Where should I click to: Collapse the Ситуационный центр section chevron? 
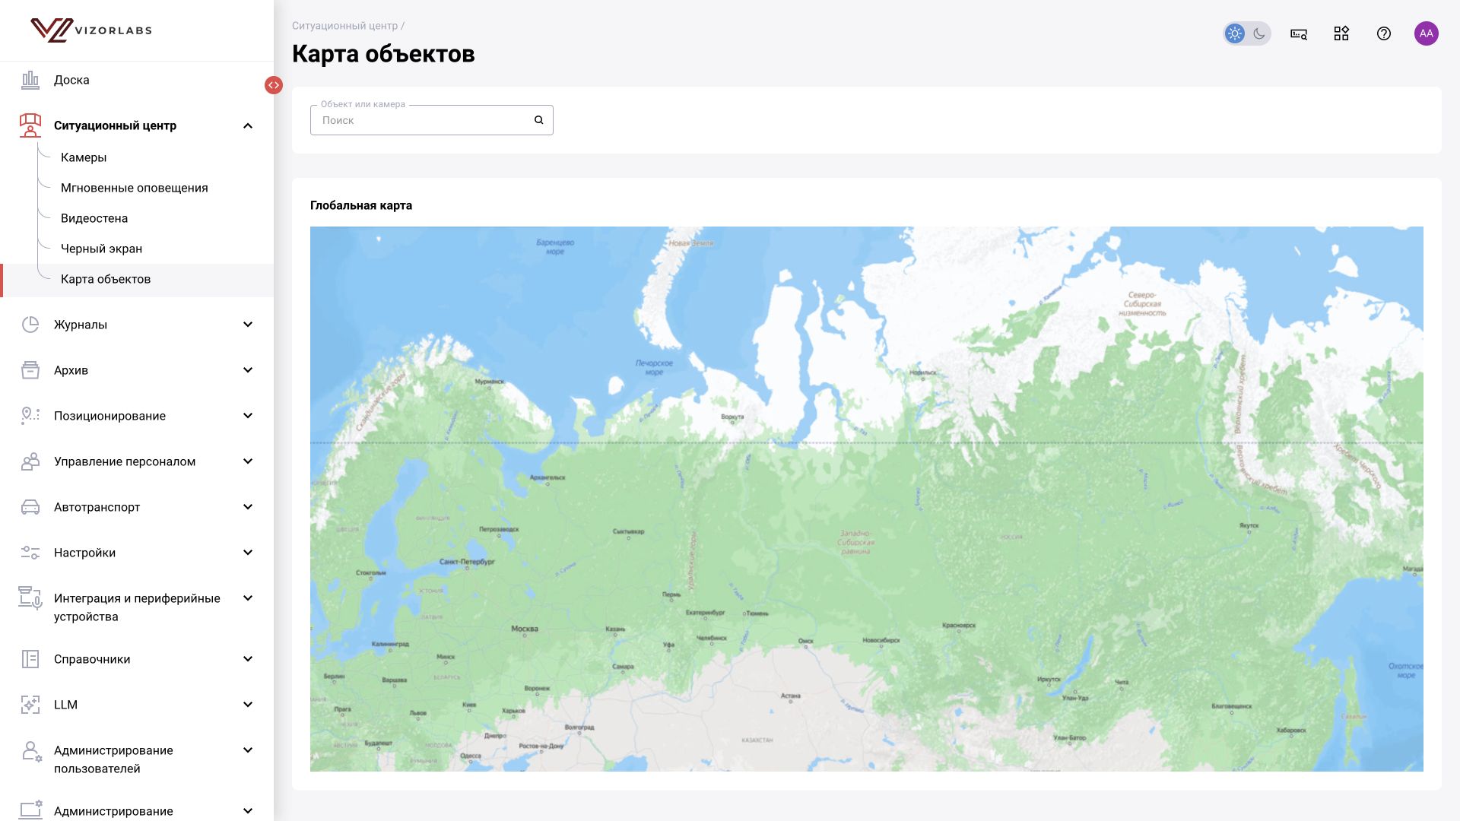coord(248,125)
